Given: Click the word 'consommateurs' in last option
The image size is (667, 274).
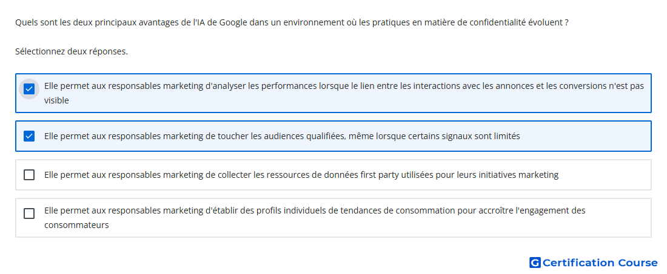Looking at the screenshot, I should click(76, 225).
